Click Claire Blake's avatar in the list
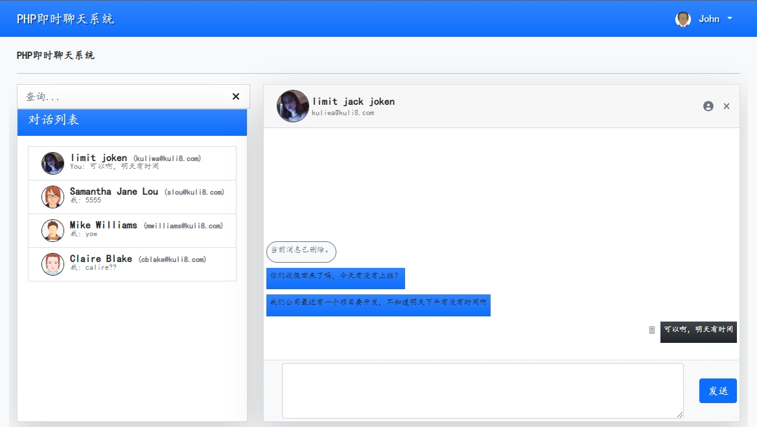This screenshot has width=757, height=427. point(52,264)
